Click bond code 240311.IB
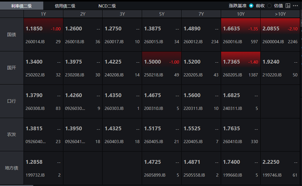 233,108
